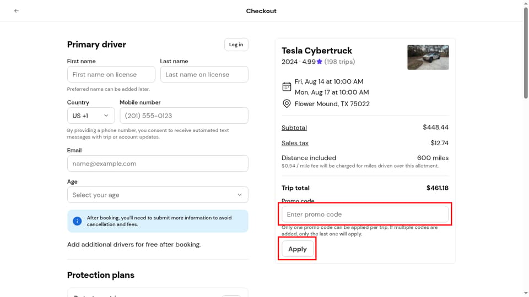Click the Trip total amount $461.18
The image size is (529, 297).
pos(437,188)
